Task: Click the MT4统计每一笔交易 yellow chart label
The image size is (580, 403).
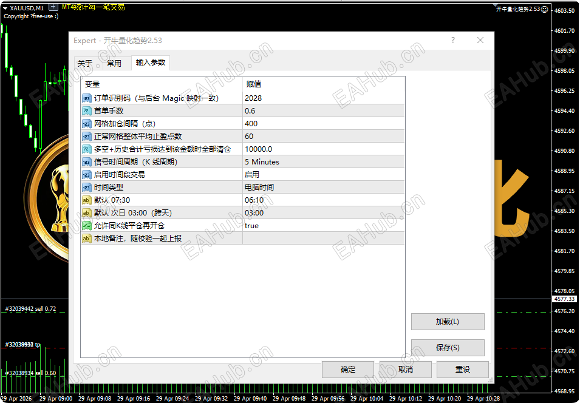Action: tap(93, 7)
